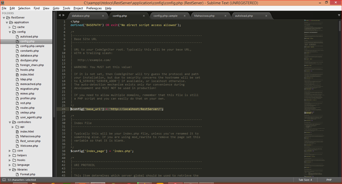Screen dimensions: 342x184
Task: Click the "WARNING: You MUST set this value!" comment
Action: tap(103, 67)
